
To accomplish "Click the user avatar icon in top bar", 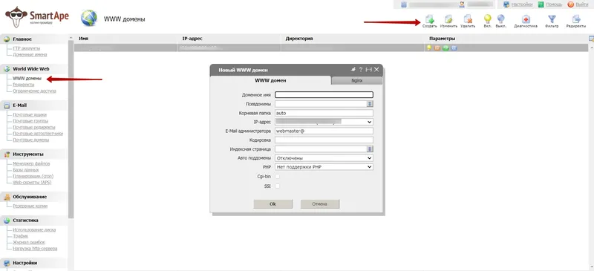I will 462,4.
